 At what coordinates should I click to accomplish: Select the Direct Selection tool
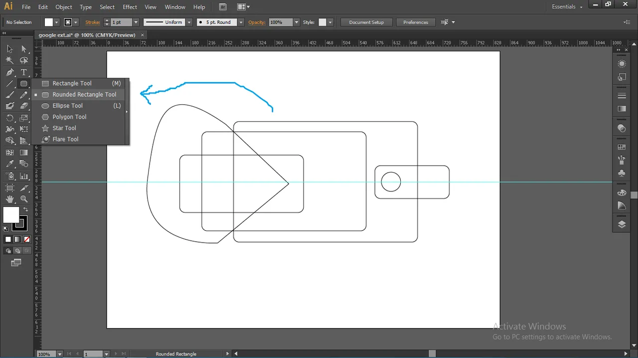pos(23,49)
